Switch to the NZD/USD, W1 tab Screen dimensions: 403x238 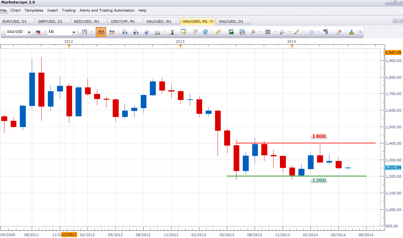(x=89, y=21)
